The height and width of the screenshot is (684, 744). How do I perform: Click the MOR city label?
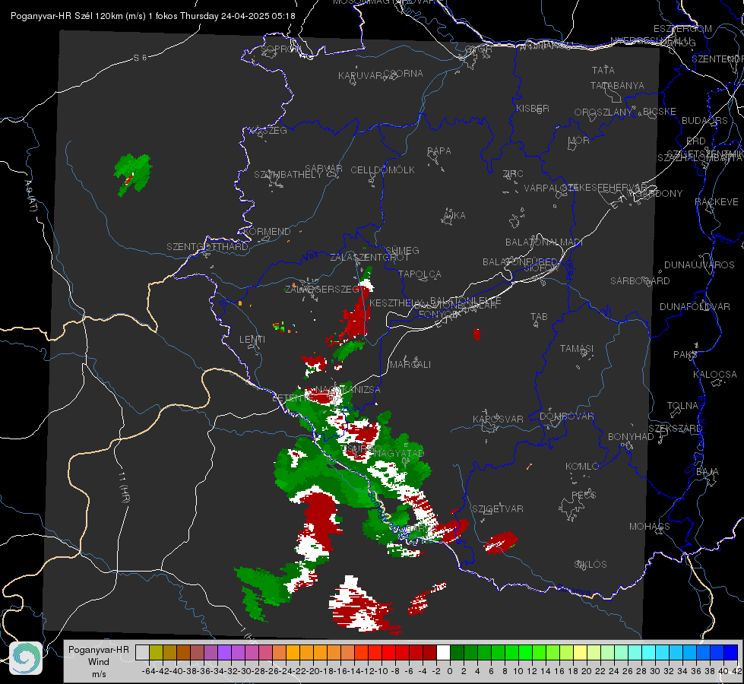578,141
